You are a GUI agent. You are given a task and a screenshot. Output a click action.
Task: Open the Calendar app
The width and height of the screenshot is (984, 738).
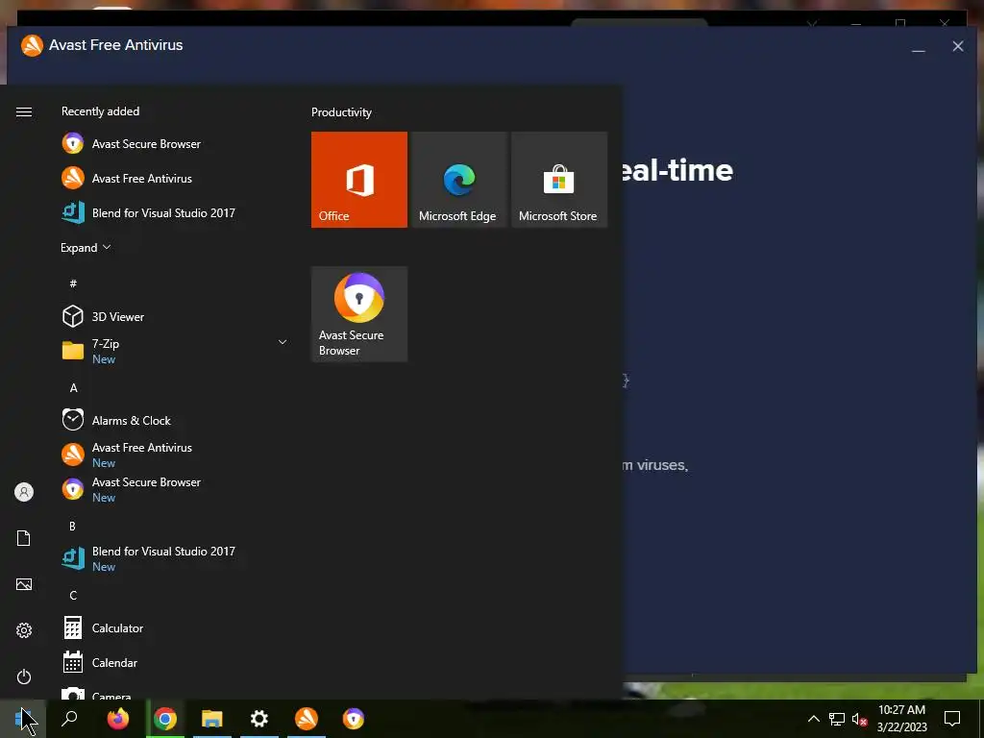[x=175, y=662]
